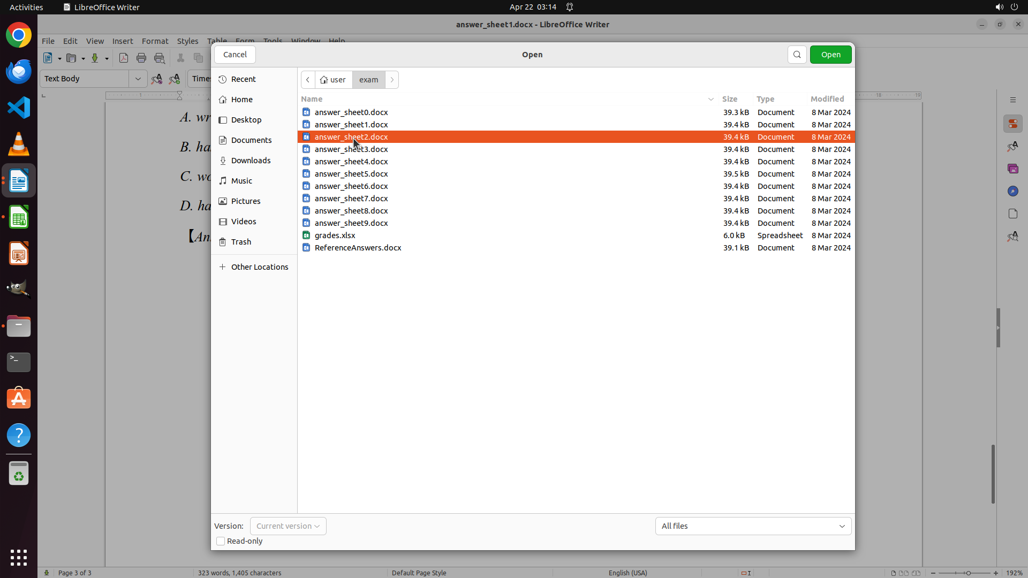Cancel the Open dialog

(x=235, y=55)
